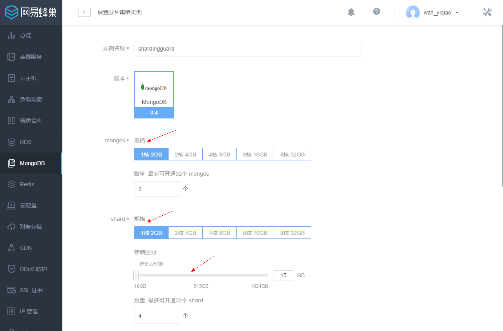Click the cloud host icon in the sidebar
Image resolution: width=503 pixels, height=331 pixels.
pyautogui.click(x=11, y=78)
